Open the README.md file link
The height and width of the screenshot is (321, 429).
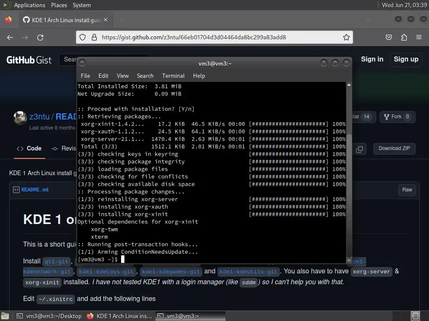pyautogui.click(x=35, y=190)
